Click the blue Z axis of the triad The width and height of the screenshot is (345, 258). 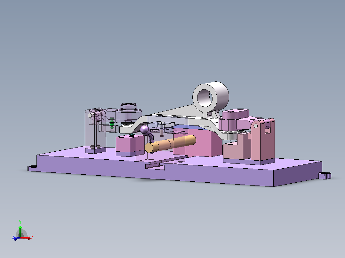point(16,239)
